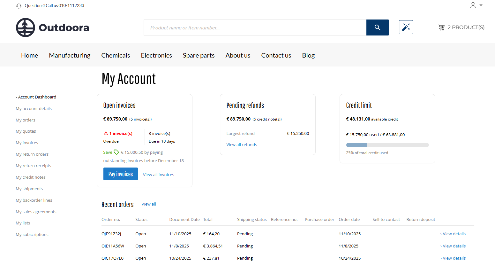Click View all next to Recent orders
The width and height of the screenshot is (495, 266).
pyautogui.click(x=149, y=204)
